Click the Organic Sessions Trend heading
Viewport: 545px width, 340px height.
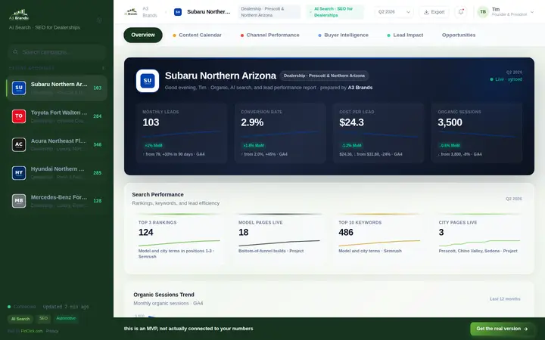pos(163,295)
